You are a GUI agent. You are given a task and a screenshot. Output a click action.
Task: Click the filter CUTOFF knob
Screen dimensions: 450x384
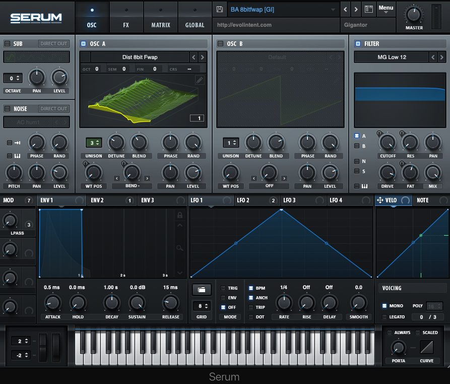388,142
